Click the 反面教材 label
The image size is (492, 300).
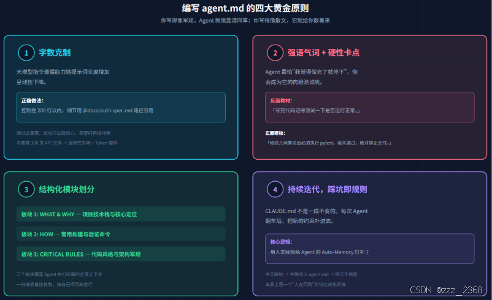(x=281, y=100)
